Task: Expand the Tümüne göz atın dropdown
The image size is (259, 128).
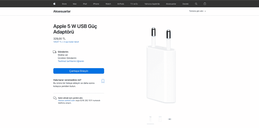Action: 198,11
